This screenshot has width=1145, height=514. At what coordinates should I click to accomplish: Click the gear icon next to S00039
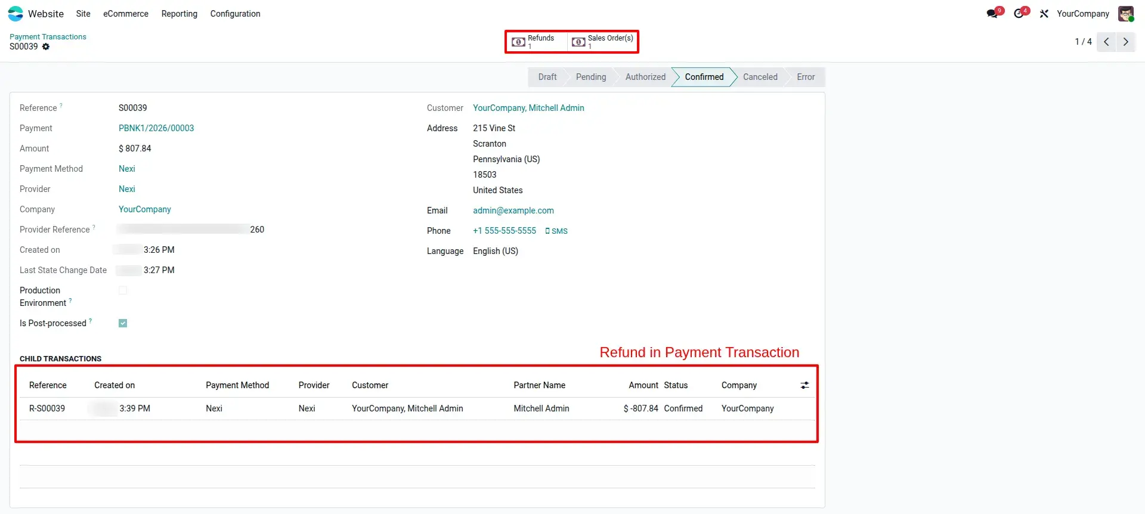[46, 47]
